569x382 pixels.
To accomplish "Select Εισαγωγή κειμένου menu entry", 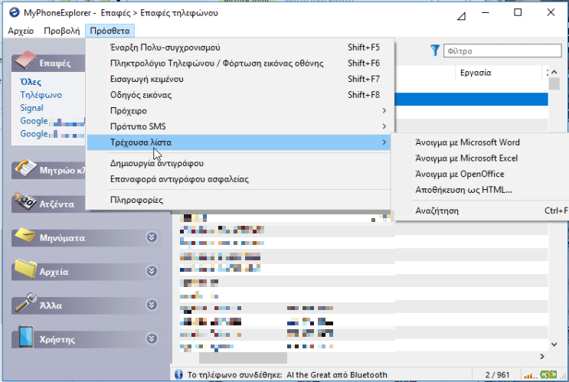I will (x=239, y=79).
